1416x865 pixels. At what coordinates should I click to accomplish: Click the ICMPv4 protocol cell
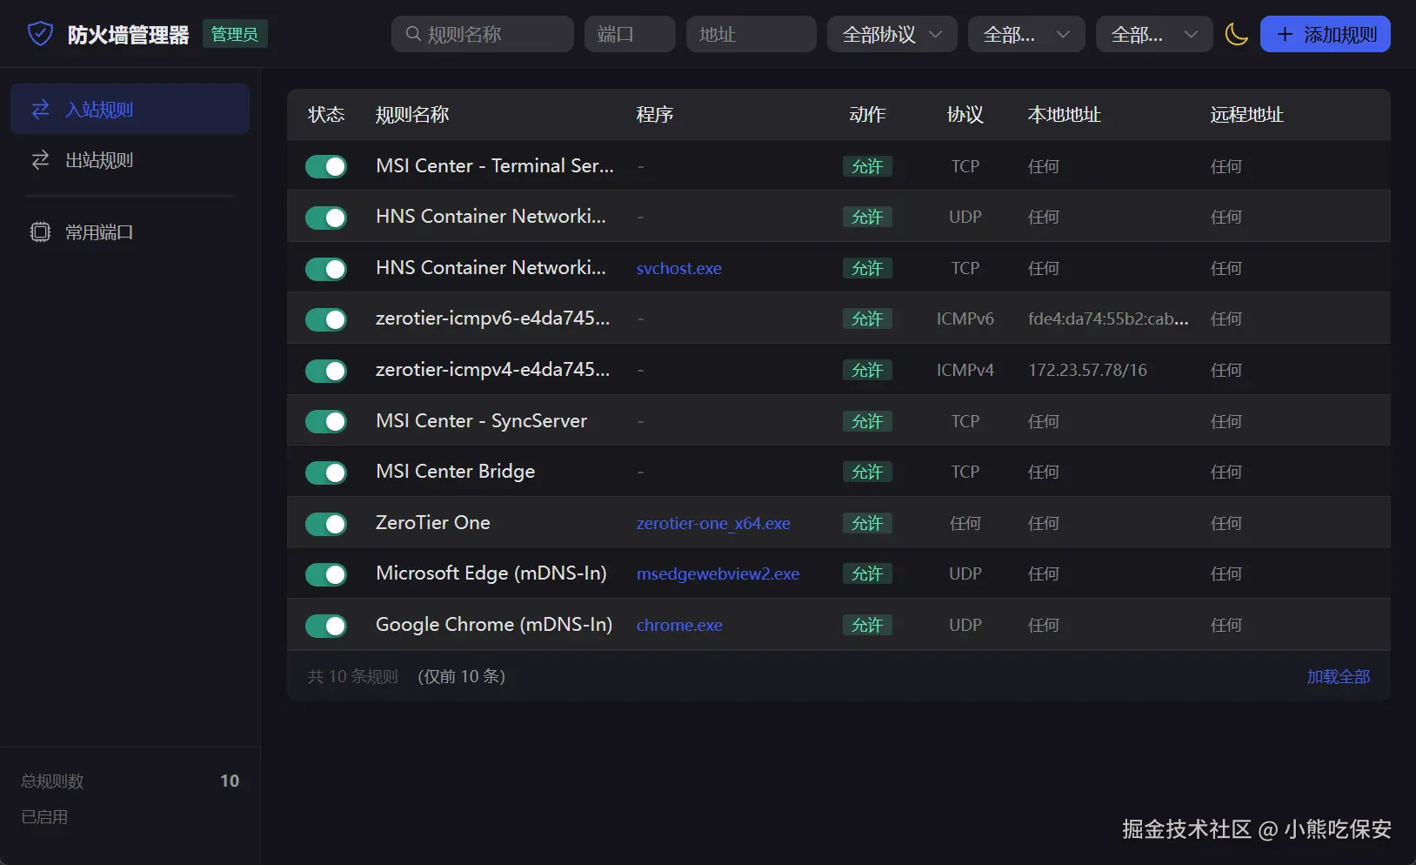tap(965, 370)
